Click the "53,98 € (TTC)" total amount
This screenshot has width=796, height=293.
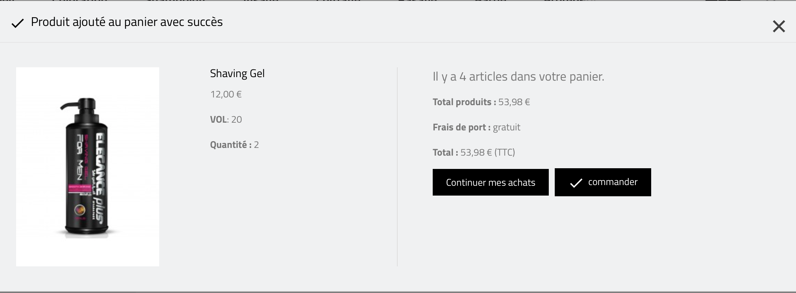(487, 152)
